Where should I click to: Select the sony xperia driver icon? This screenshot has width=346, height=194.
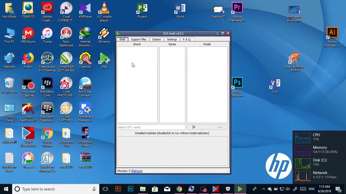coord(294,12)
